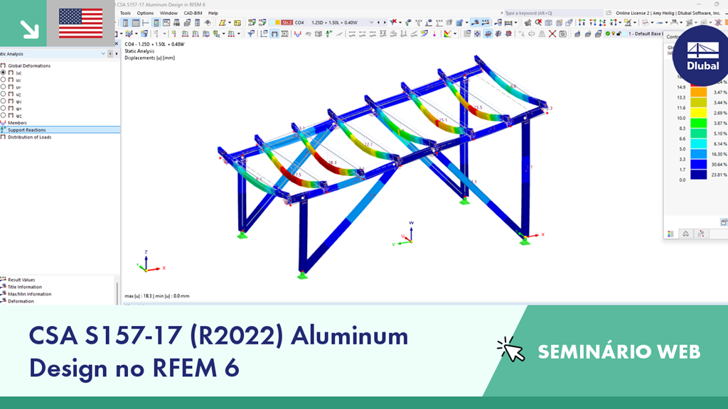The width and height of the screenshot is (728, 409).
Task: Click the member diagram result icon
Action: [x=298, y=34]
